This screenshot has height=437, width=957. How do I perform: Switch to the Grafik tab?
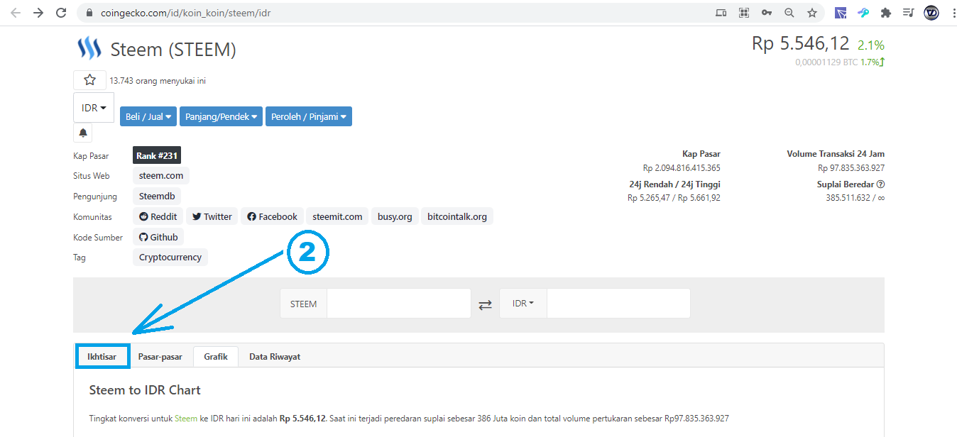216,357
